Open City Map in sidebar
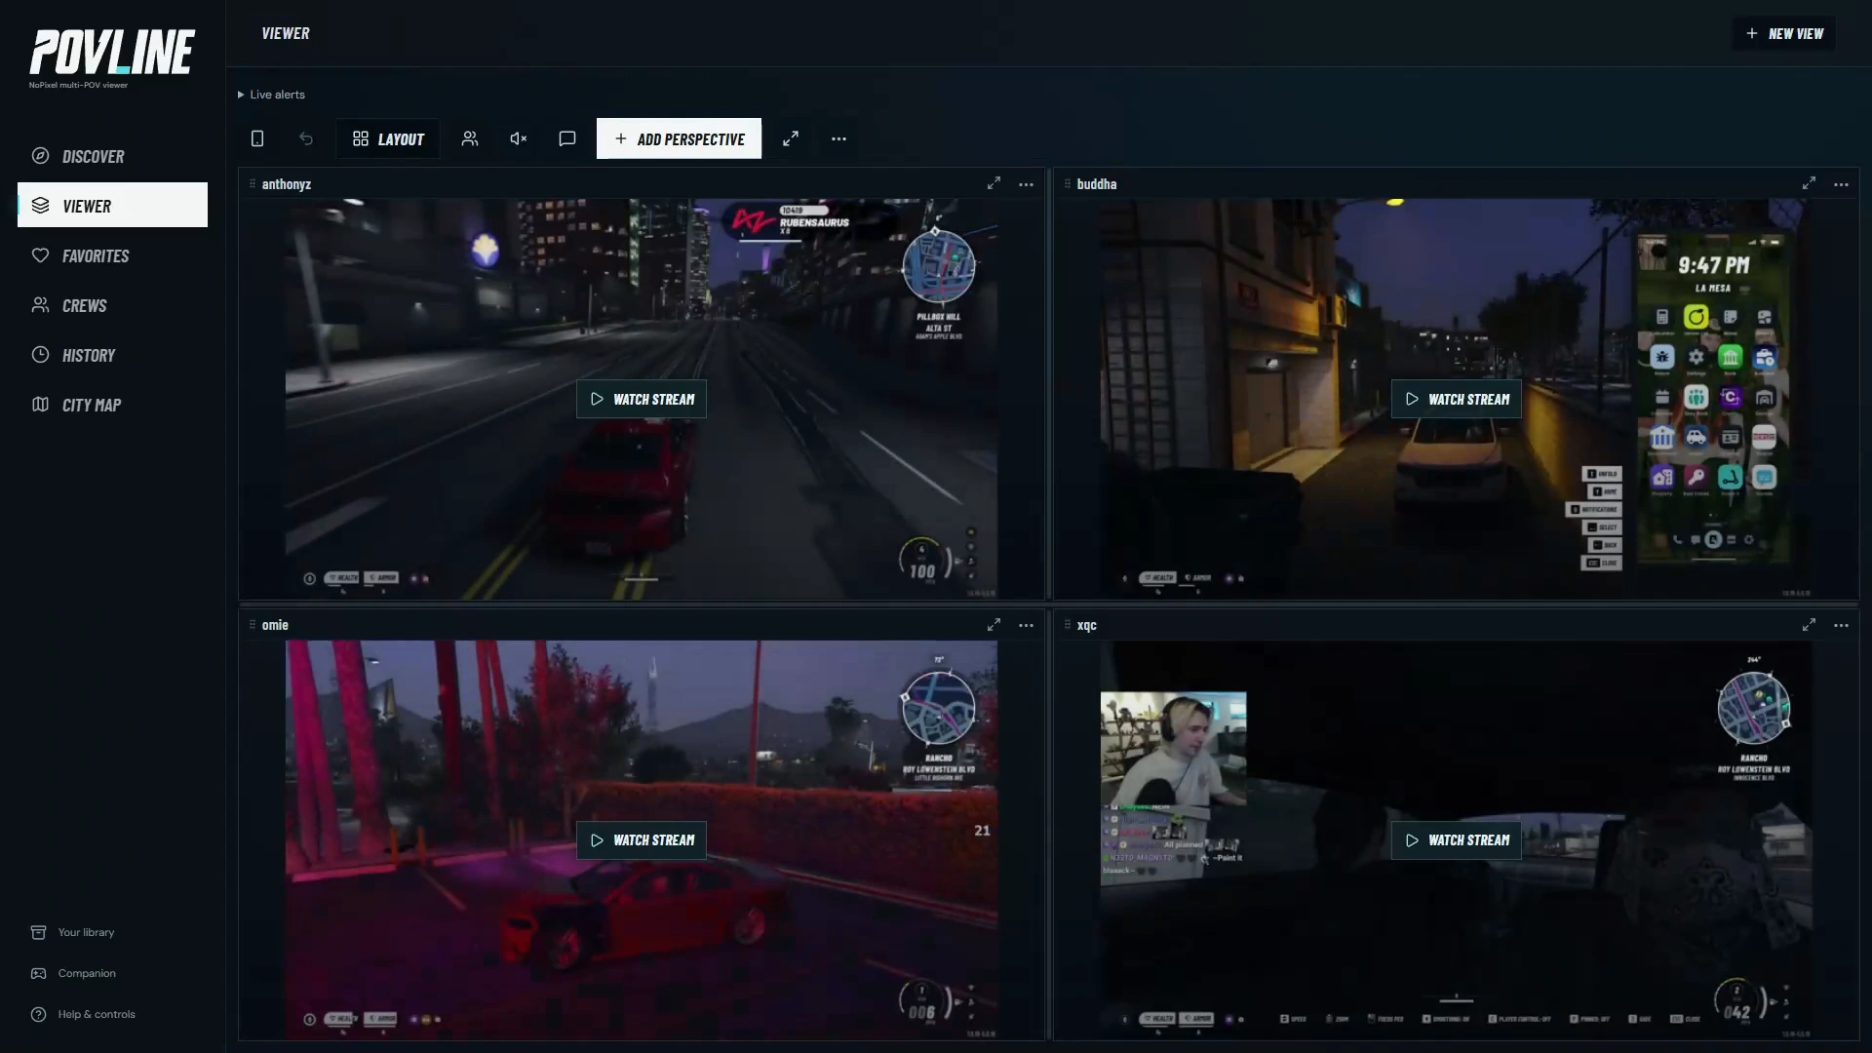Image resolution: width=1872 pixels, height=1053 pixels. point(112,405)
